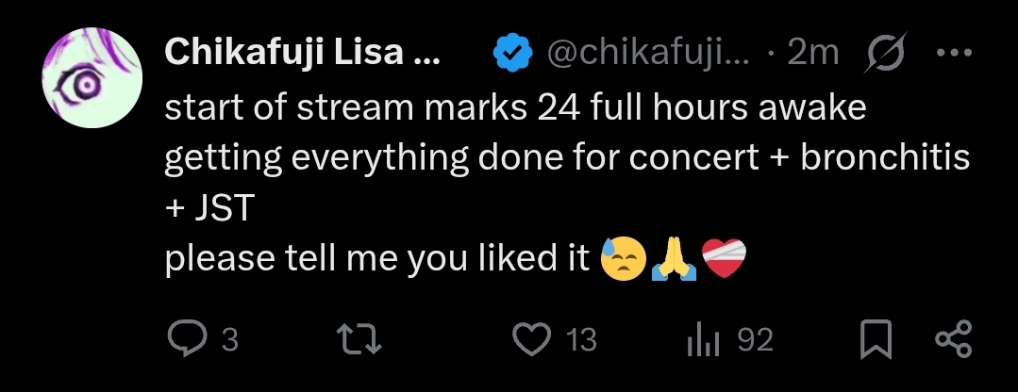The image size is (1018, 392).
Task: Open view analytics bar chart icon
Action: pyautogui.click(x=703, y=340)
